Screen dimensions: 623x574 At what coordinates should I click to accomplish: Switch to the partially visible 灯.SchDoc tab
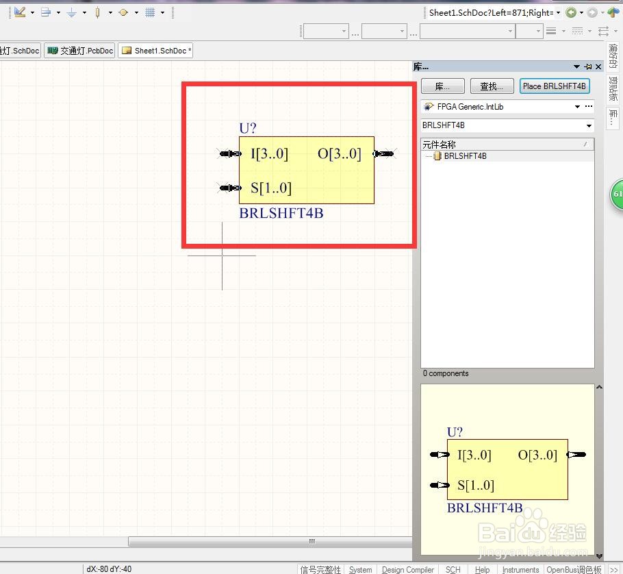[x=20, y=51]
